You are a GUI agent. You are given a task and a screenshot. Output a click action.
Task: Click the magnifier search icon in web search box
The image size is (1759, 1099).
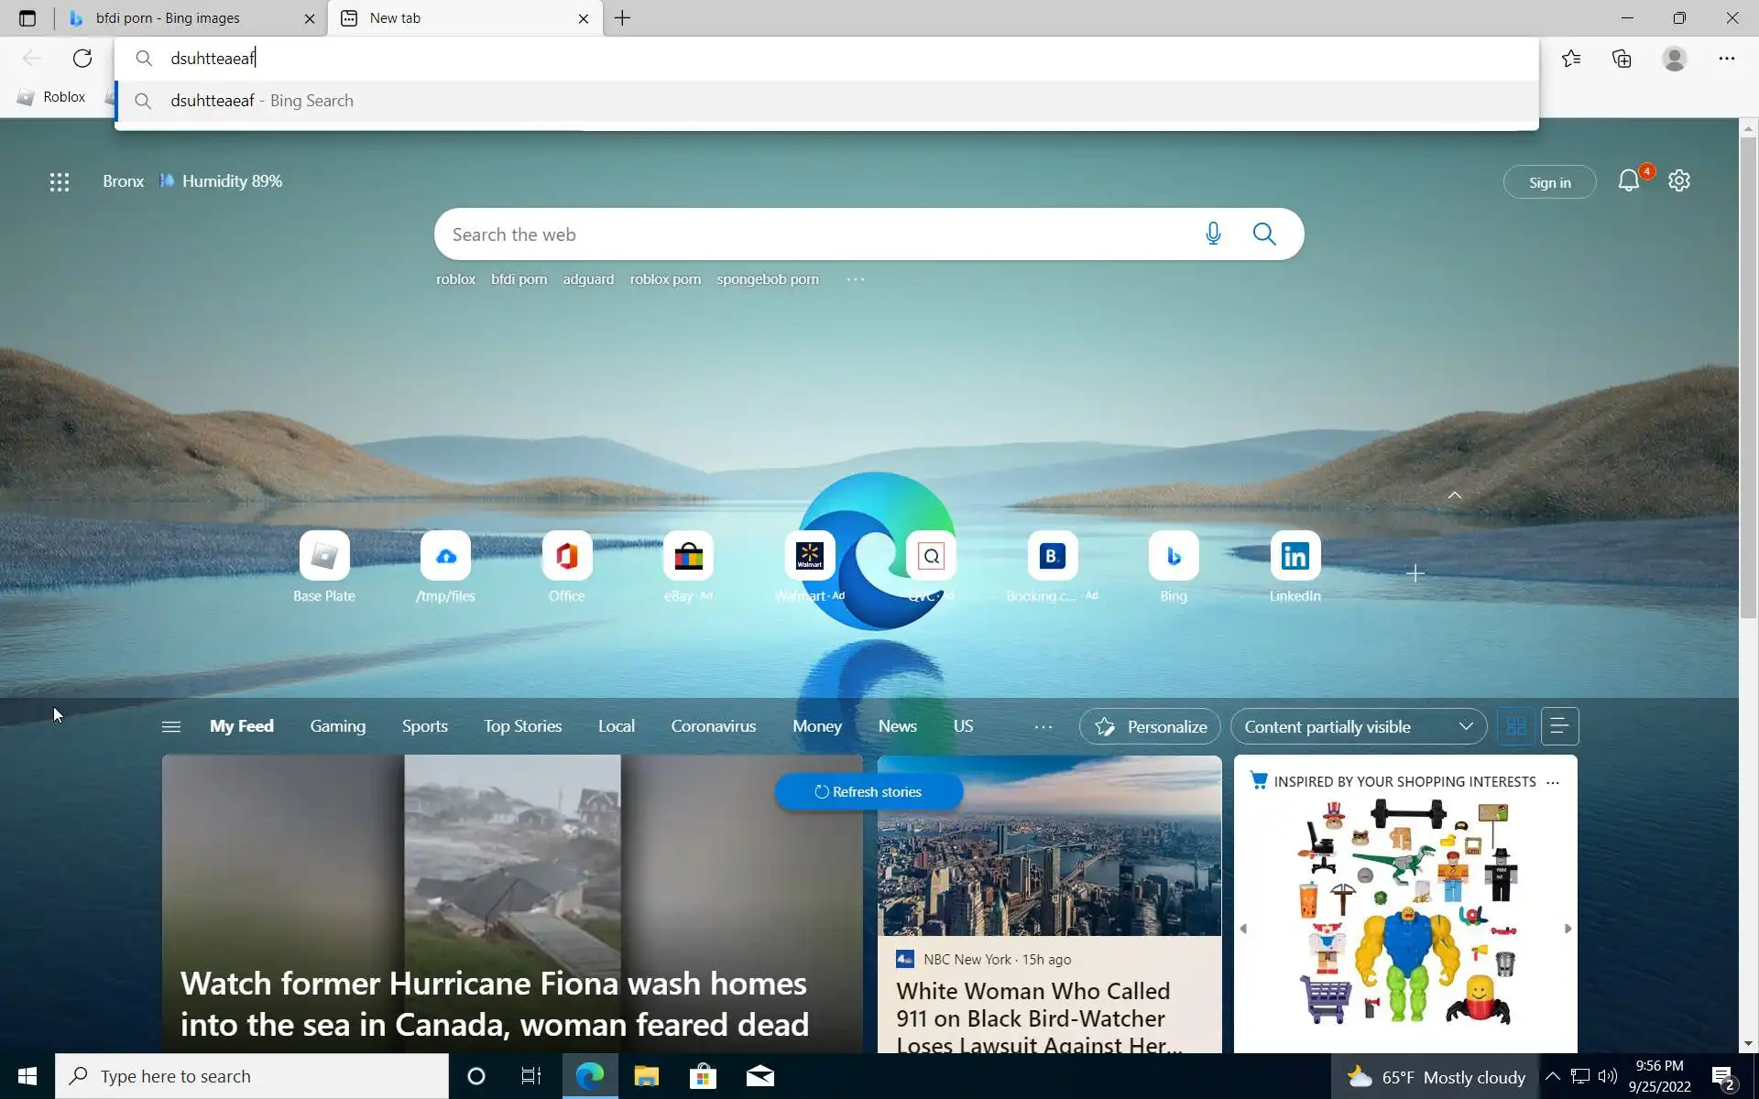coord(1264,234)
